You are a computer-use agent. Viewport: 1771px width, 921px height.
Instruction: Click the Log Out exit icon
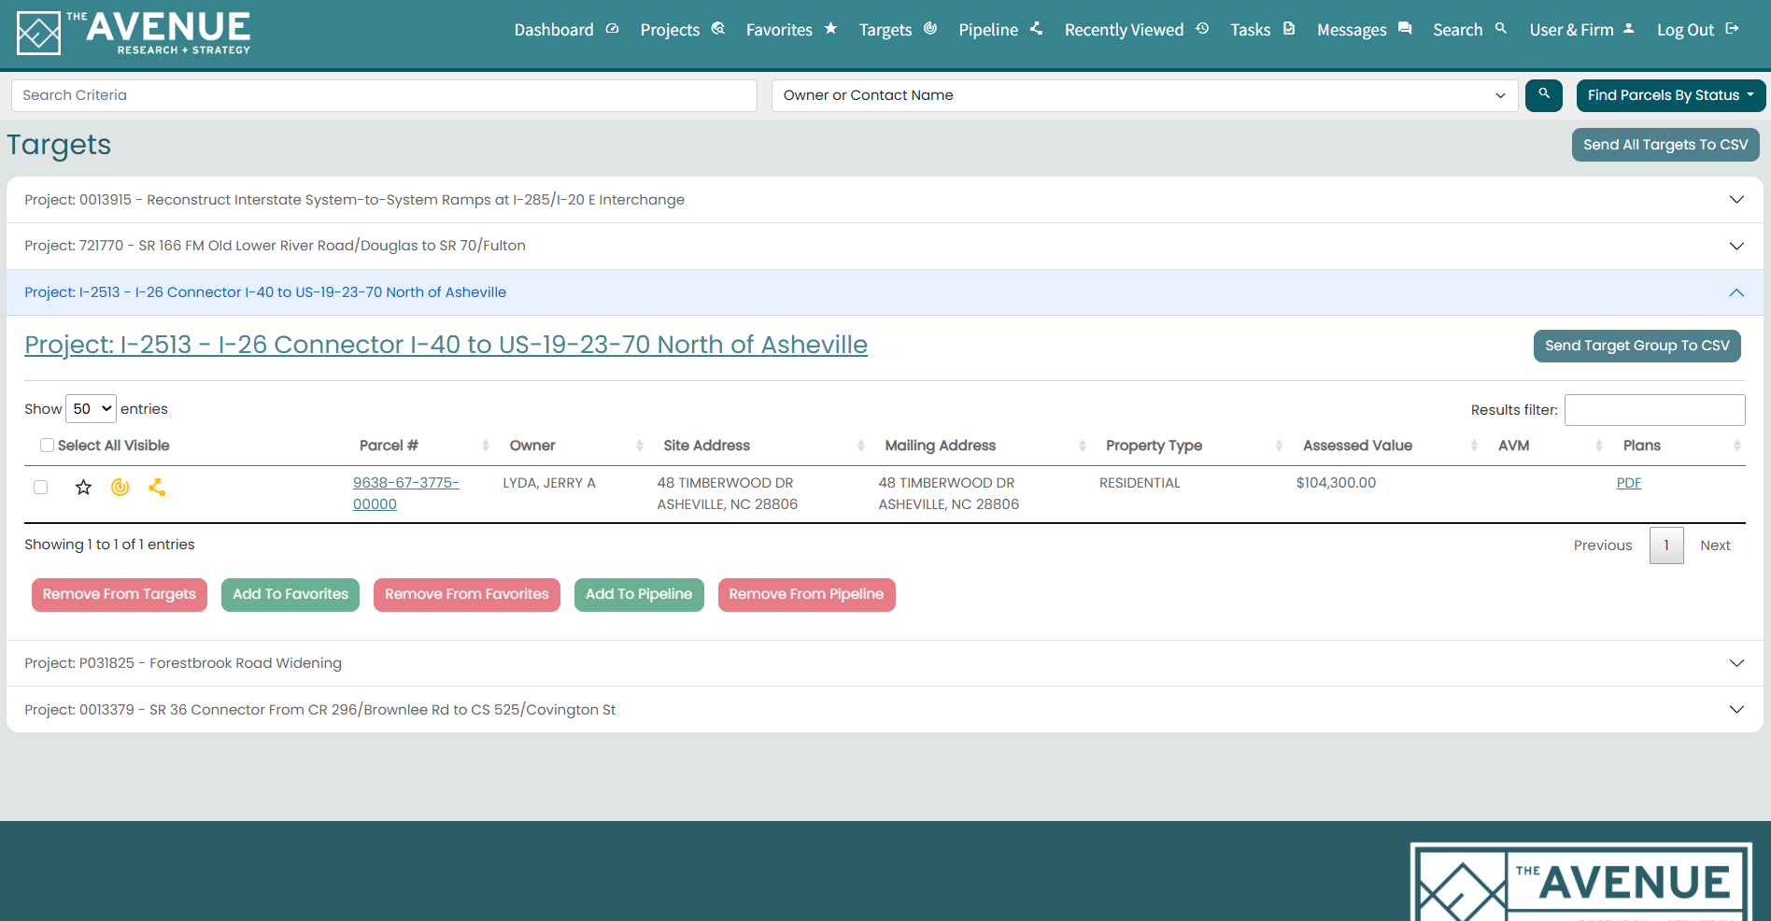[x=1732, y=29]
